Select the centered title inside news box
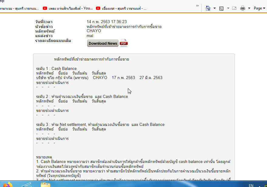This screenshot has width=267, height=187. coord(92,59)
